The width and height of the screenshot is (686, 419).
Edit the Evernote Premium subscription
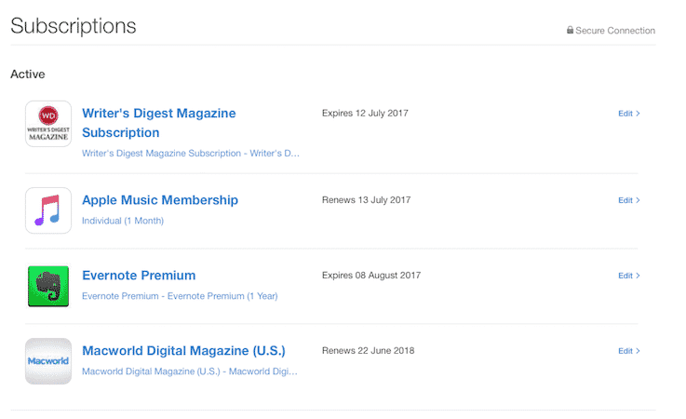click(628, 276)
